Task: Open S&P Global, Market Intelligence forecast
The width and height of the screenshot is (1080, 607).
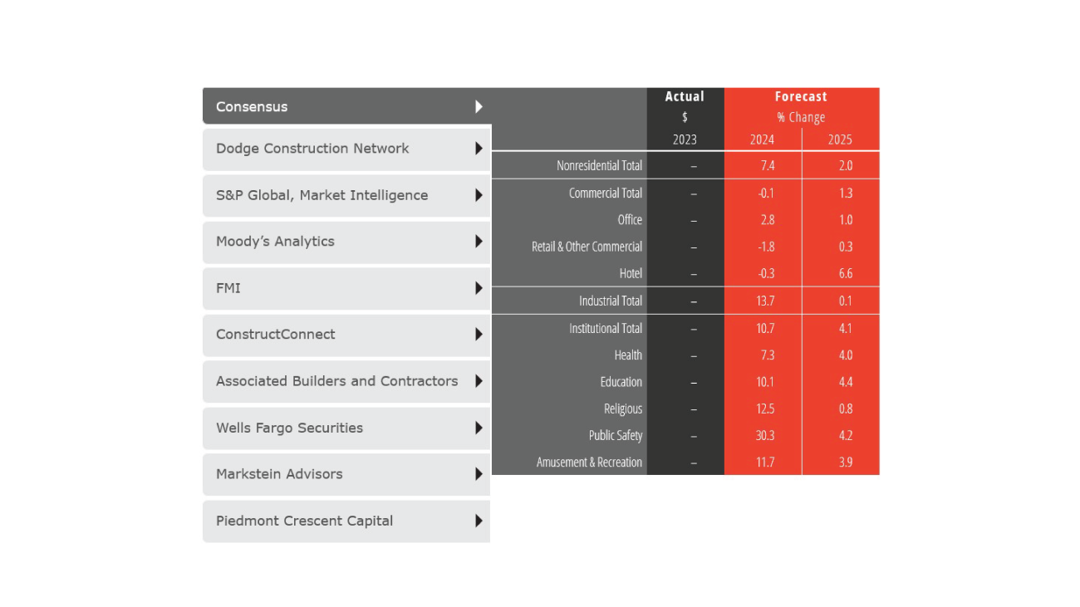Action: coord(322,195)
